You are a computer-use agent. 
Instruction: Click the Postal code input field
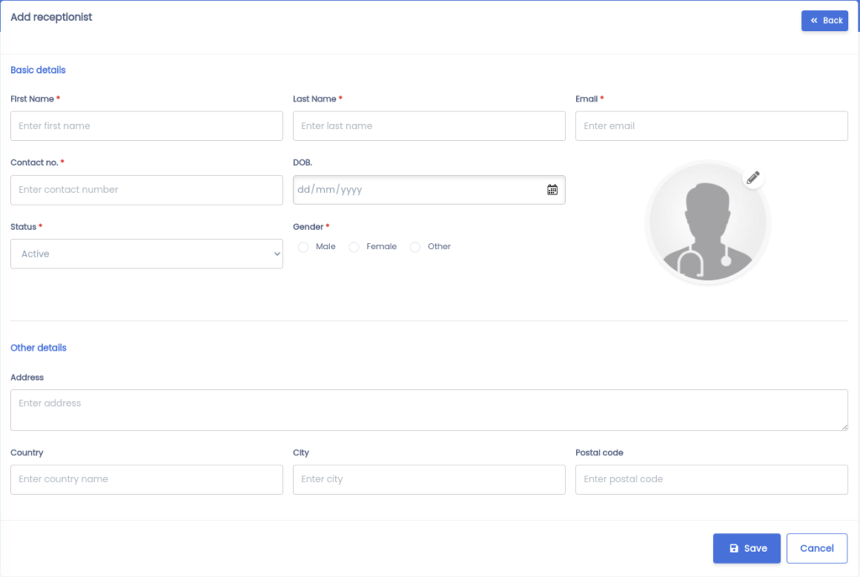[711, 480]
